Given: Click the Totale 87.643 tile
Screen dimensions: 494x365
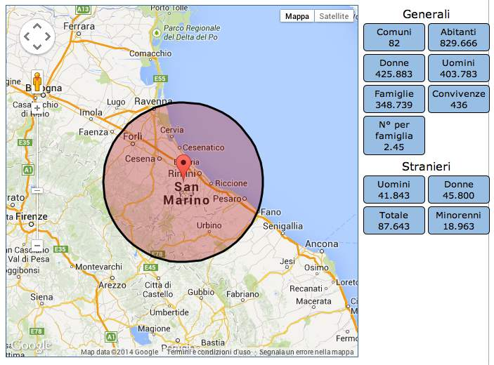Looking at the screenshot, I should click(x=394, y=220).
